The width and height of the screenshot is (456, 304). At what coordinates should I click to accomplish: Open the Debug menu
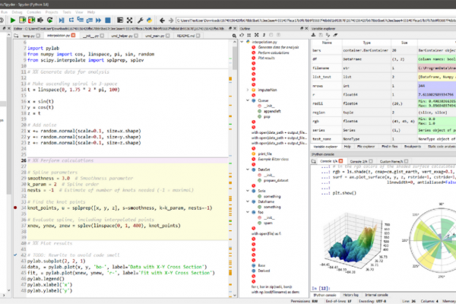coord(17,12)
